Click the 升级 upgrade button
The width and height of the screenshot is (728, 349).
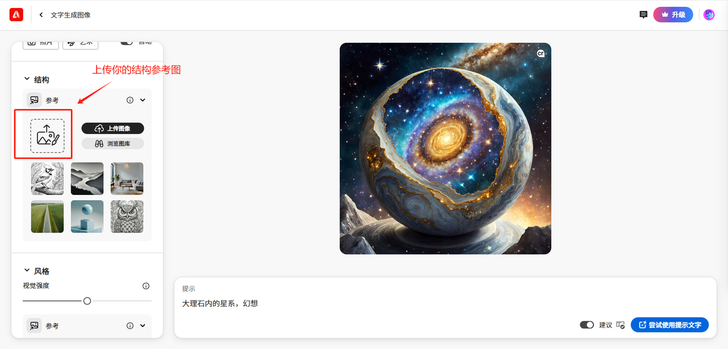pos(673,15)
